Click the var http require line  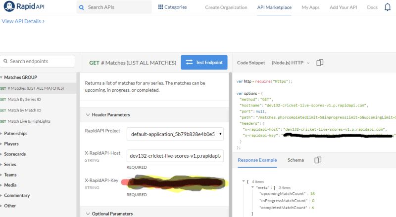point(264,81)
